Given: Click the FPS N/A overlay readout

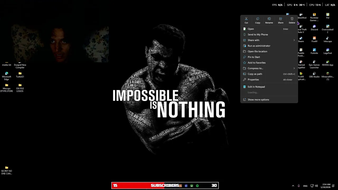Looking at the screenshot, I should click(277, 5).
